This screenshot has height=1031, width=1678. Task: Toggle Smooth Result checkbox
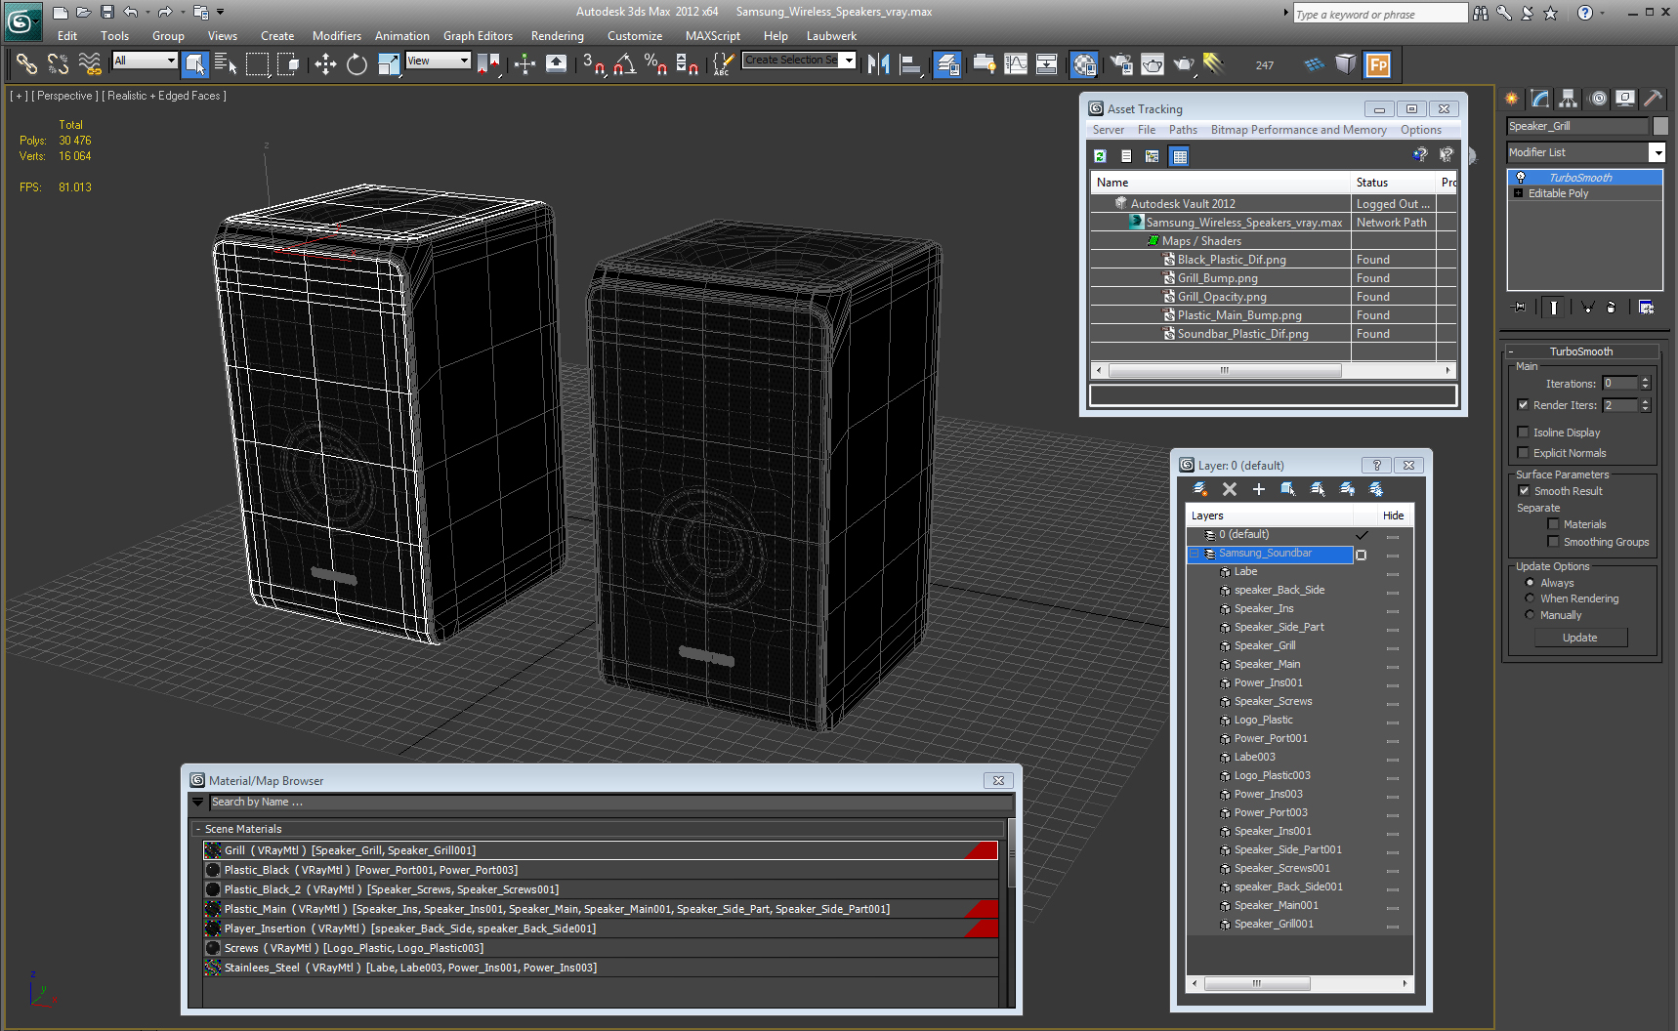(1523, 490)
